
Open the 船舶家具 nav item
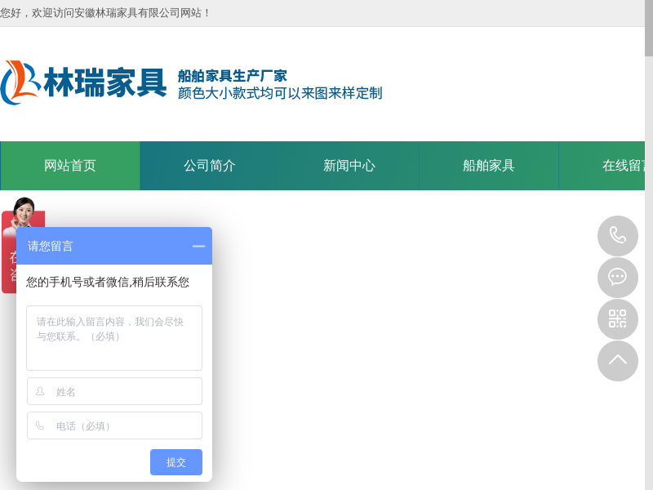(x=488, y=166)
